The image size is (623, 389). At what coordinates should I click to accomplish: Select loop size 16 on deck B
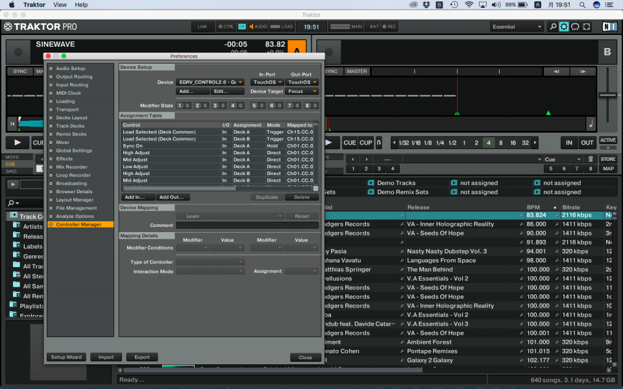(x=513, y=143)
